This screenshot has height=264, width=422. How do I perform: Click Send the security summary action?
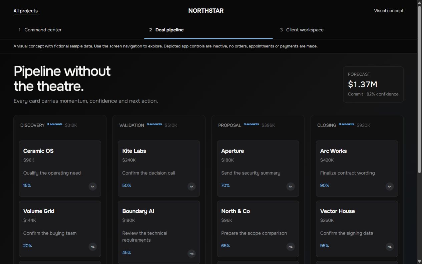(251, 173)
